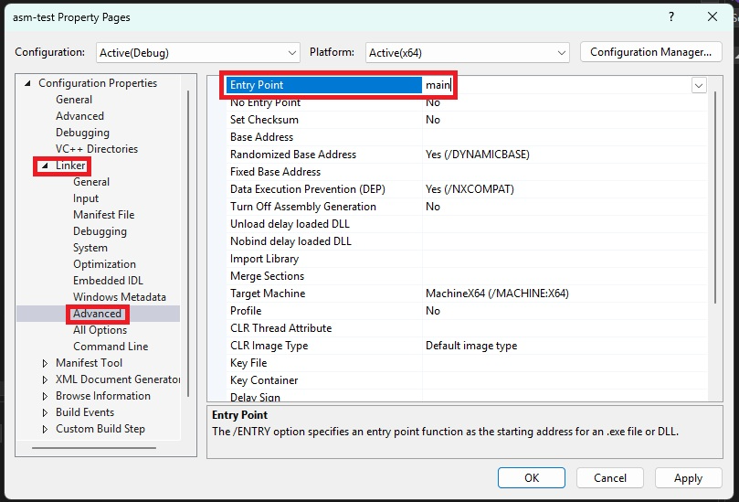Select the Import Library property
The image size is (739, 502).
tap(264, 259)
